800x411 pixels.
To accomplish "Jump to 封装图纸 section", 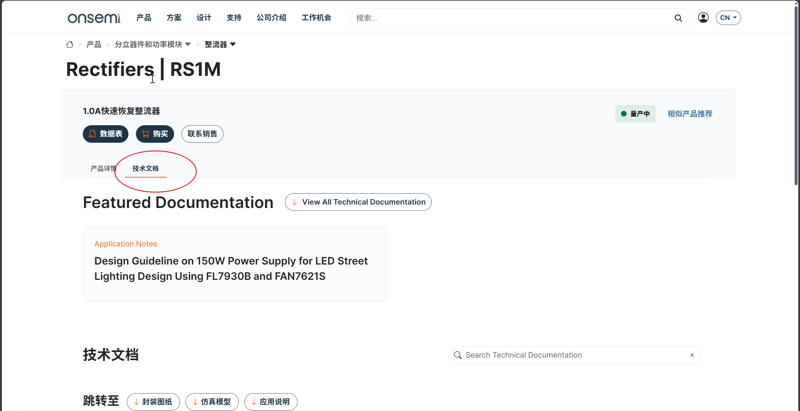I will (153, 402).
